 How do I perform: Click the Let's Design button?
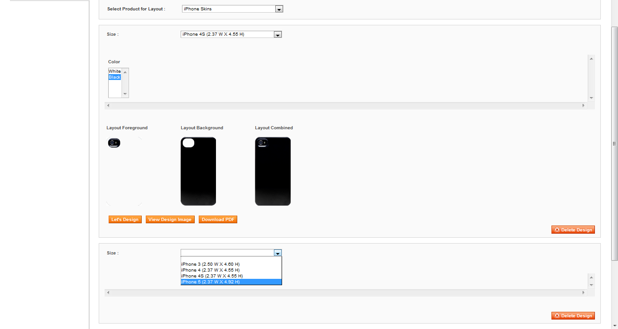[x=125, y=220]
